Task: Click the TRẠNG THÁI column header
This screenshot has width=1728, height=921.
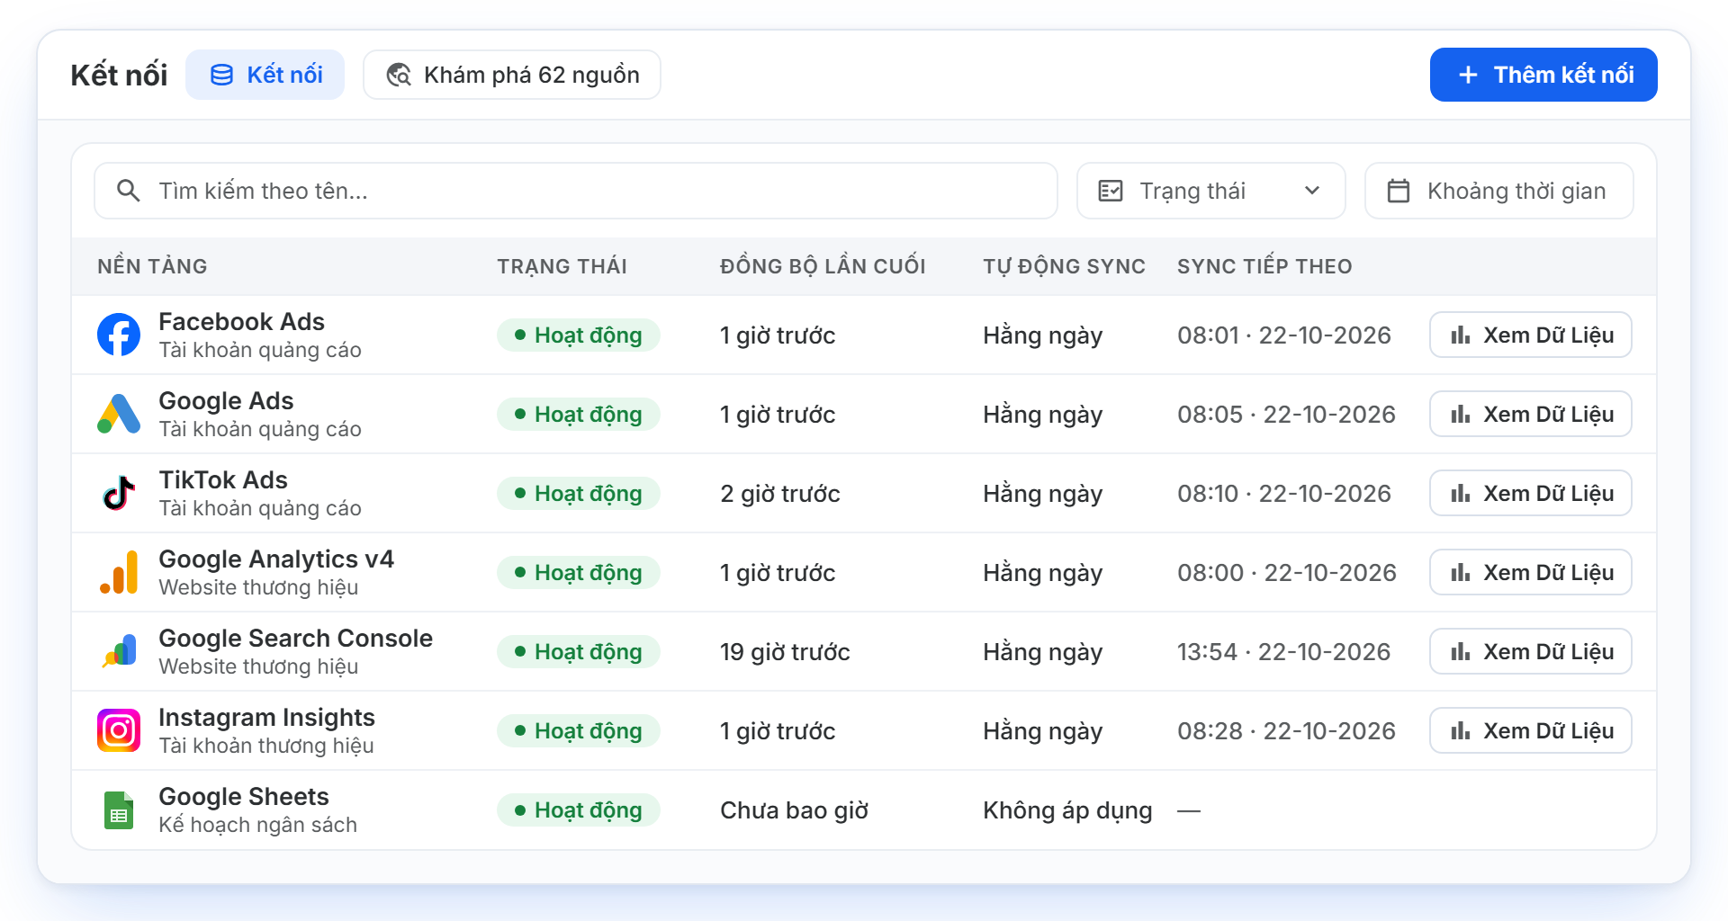Action: point(562,266)
